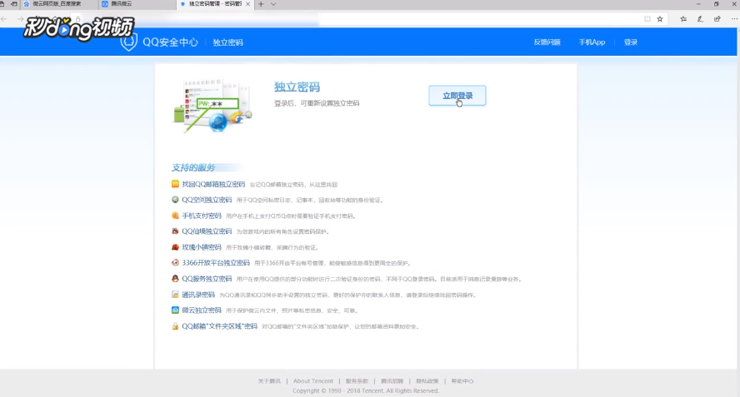
Task: Click the QQ服务 penguin icon
Action: coord(175,279)
